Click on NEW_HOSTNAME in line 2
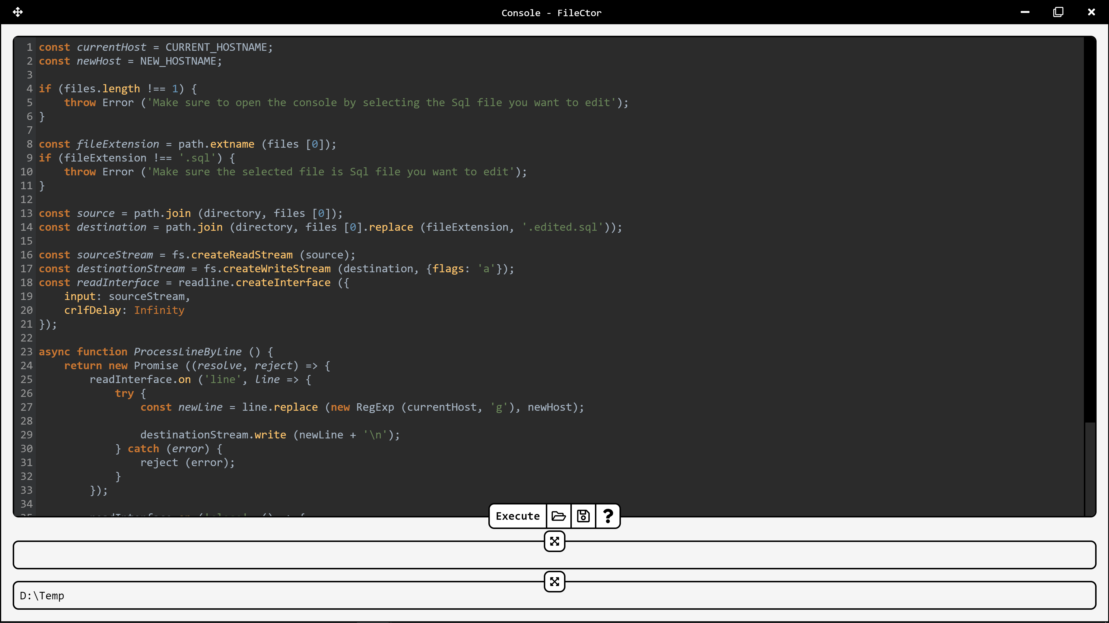 pyautogui.click(x=178, y=61)
